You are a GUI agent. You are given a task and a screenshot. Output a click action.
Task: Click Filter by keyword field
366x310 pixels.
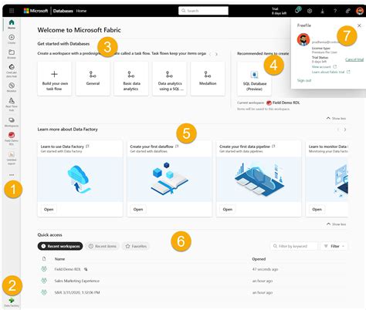click(x=293, y=246)
